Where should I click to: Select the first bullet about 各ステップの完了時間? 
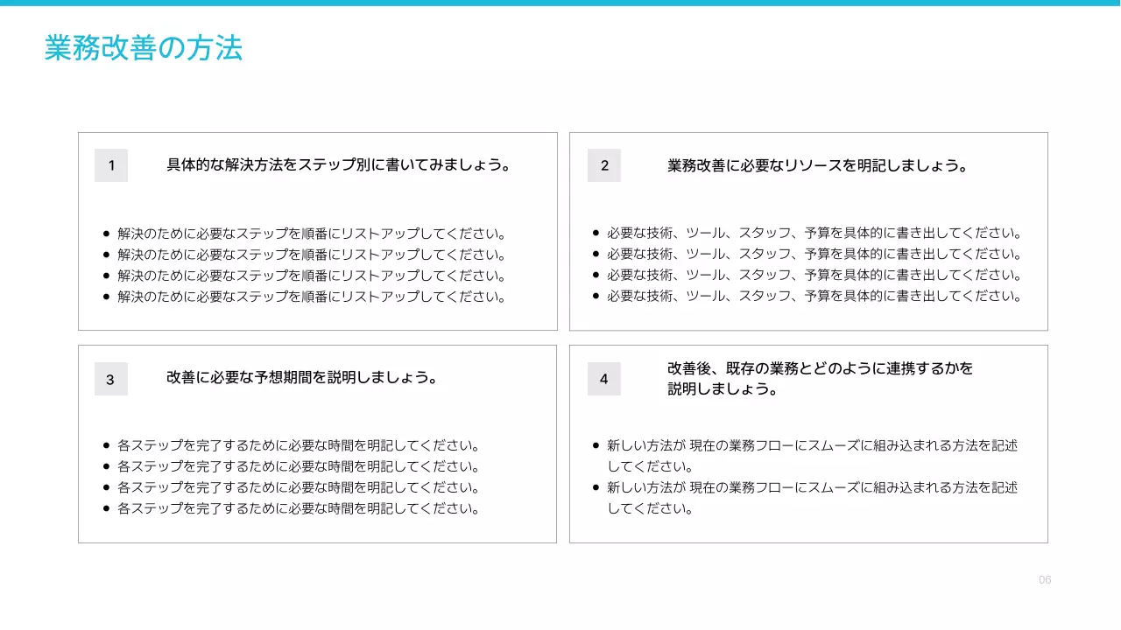pyautogui.click(x=298, y=444)
